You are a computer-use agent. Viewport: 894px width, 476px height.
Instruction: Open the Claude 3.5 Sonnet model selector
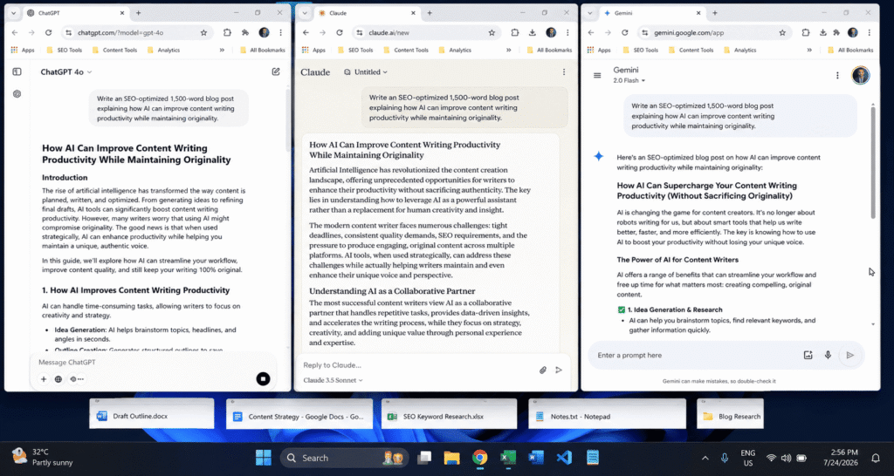(x=333, y=380)
